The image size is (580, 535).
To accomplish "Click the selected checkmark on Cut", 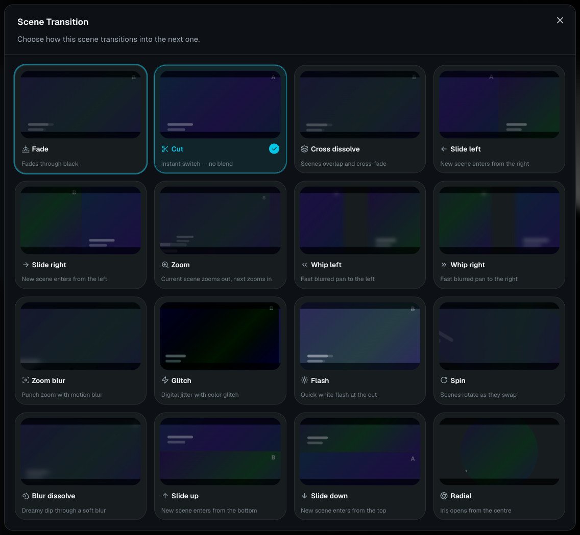I will click(x=274, y=149).
